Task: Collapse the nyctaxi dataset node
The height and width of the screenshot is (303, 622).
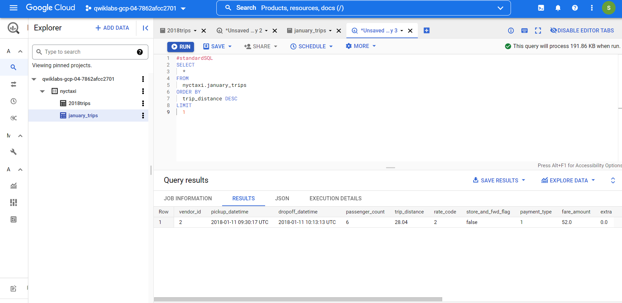Action: coord(42,91)
